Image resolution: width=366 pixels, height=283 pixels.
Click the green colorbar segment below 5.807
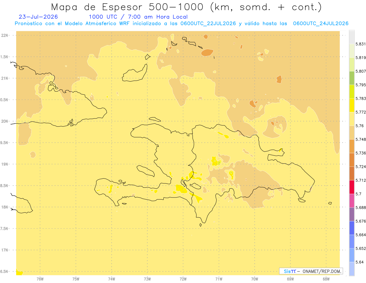click(352, 78)
